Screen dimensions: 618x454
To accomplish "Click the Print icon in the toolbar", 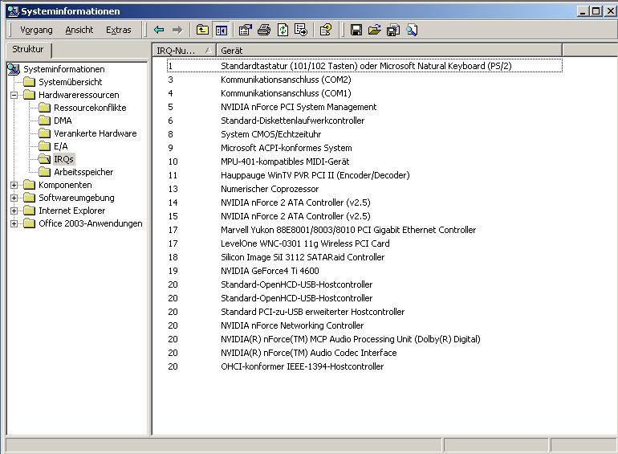I will [264, 30].
